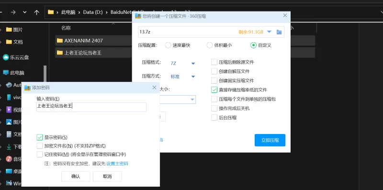Close the 360压缩 create archive dialog
Screen dimensions: 383x190
pyautogui.click(x=285, y=15)
